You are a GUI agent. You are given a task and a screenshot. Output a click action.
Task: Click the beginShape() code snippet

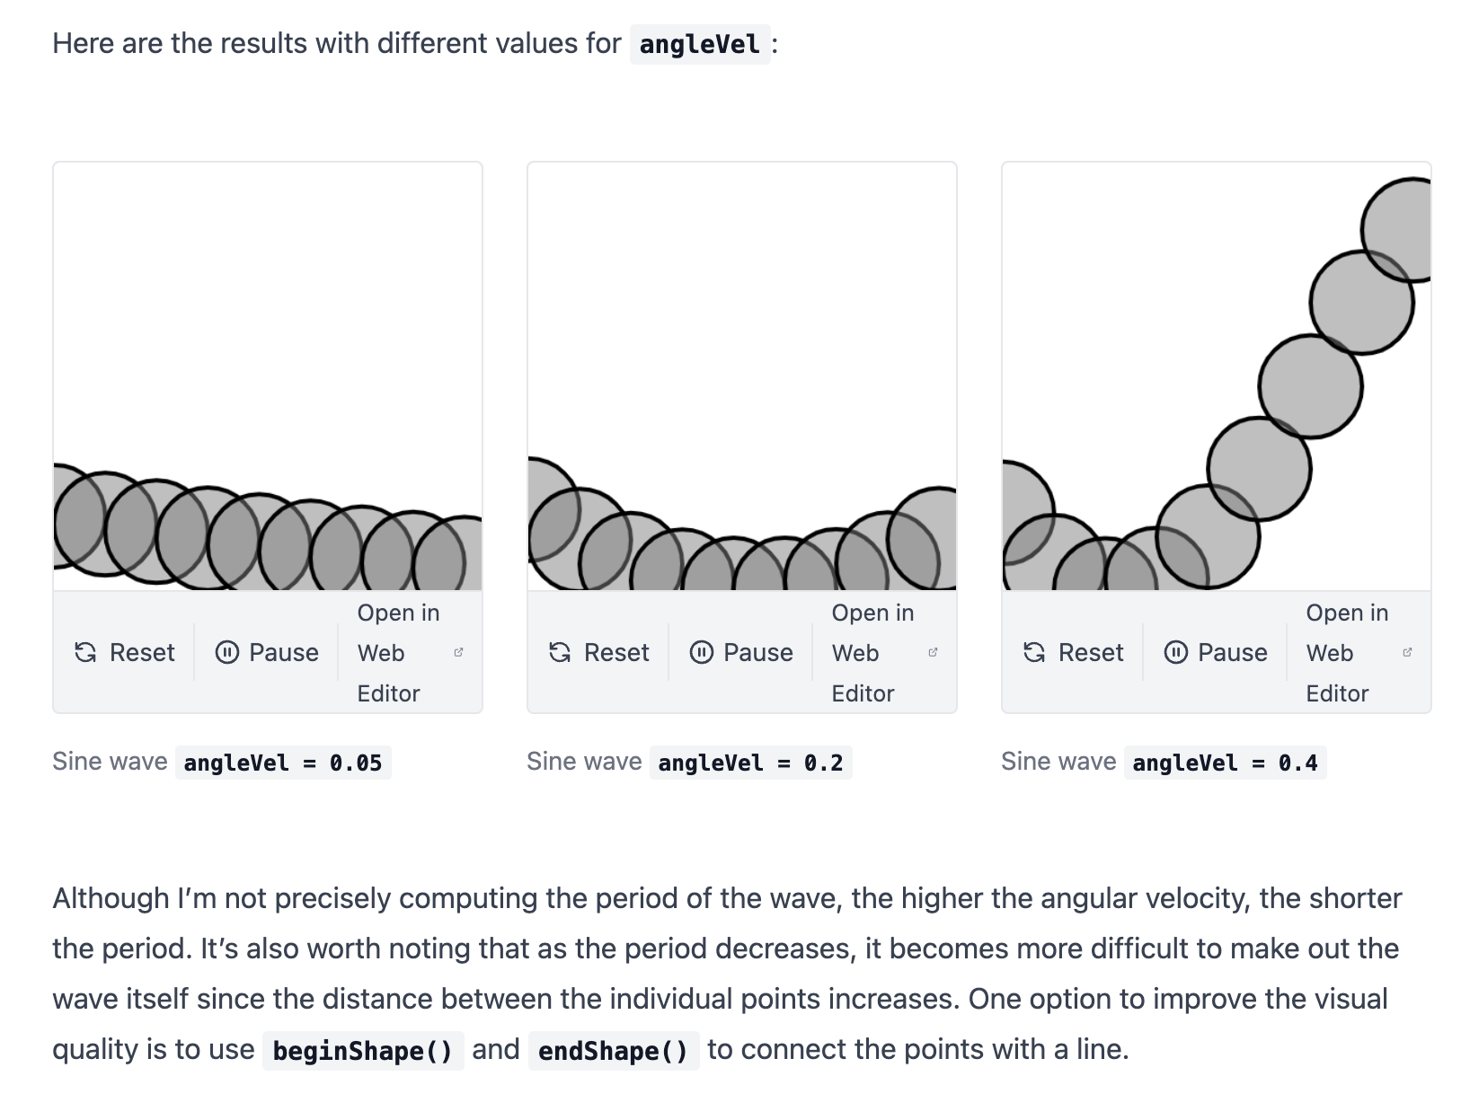[x=363, y=1049]
